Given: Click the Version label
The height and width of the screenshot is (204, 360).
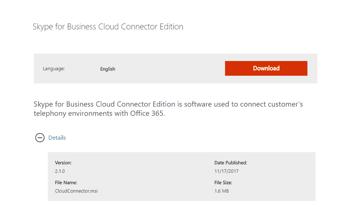Looking at the screenshot, I should 63,162.
